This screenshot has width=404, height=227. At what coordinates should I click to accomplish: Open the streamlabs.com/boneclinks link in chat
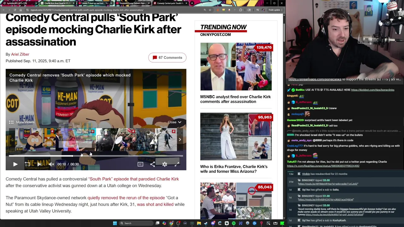315,79
